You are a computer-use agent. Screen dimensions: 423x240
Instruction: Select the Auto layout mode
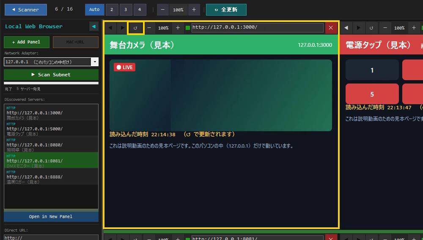(94, 9)
